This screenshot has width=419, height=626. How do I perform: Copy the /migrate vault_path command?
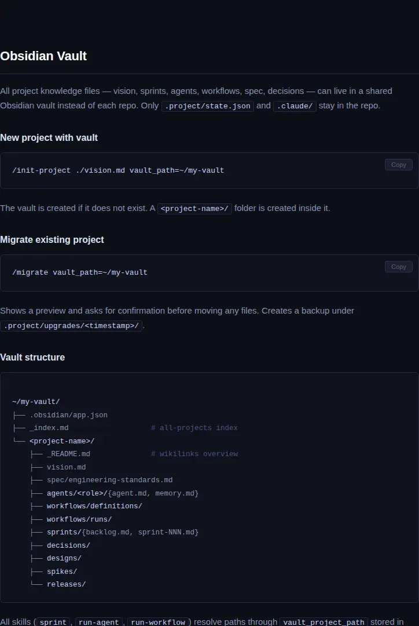398,267
